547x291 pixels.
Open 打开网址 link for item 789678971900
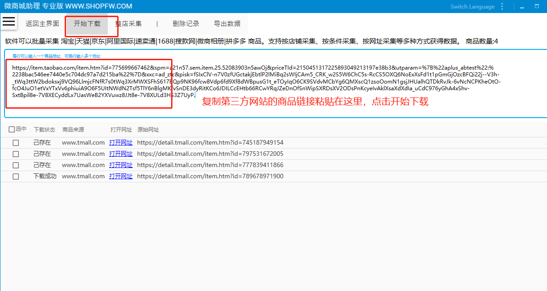click(121, 176)
